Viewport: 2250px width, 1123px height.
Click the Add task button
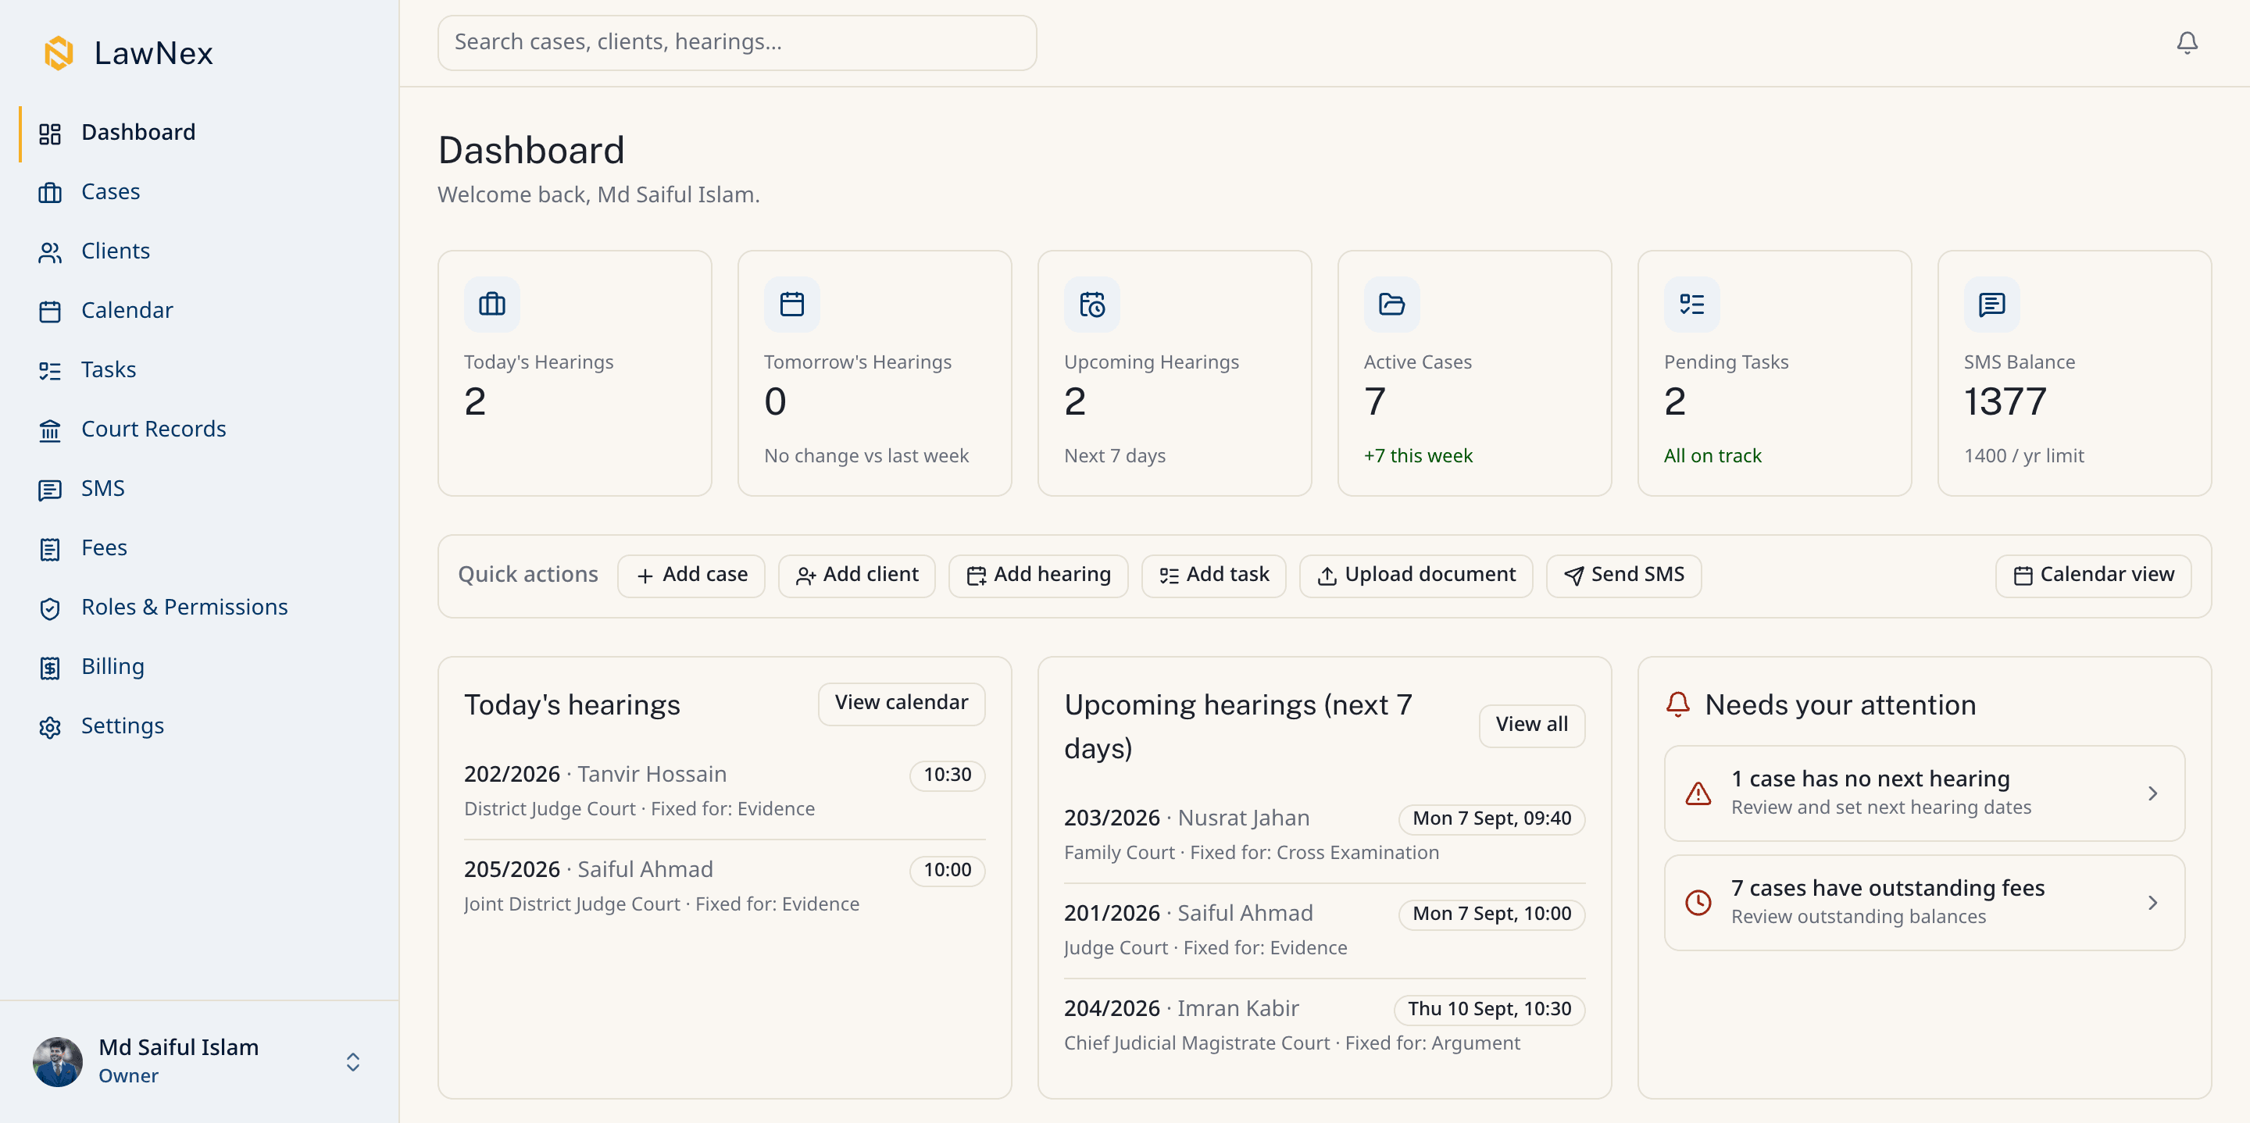1213,576
